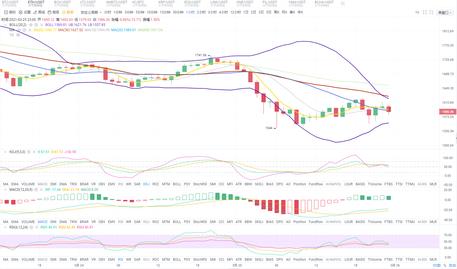457x269 pixels.
Task: Show the hidden TD indicator
Action: pos(18,35)
